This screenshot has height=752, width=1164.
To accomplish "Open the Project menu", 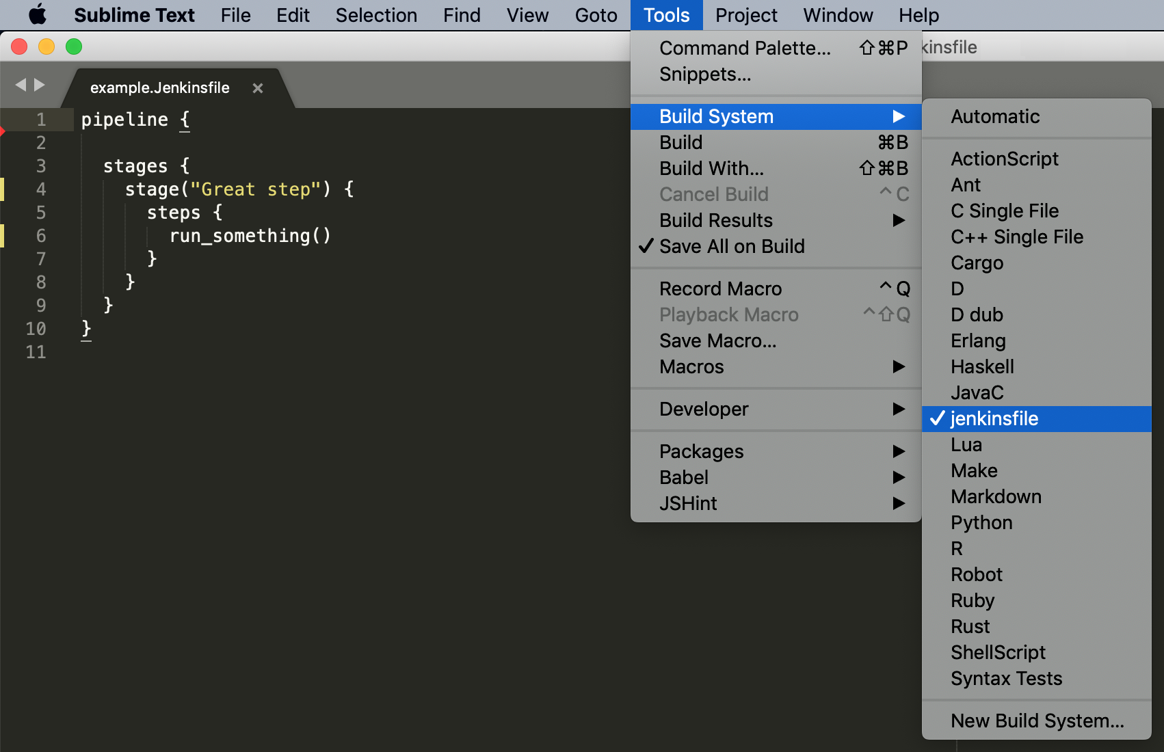I will (x=746, y=15).
